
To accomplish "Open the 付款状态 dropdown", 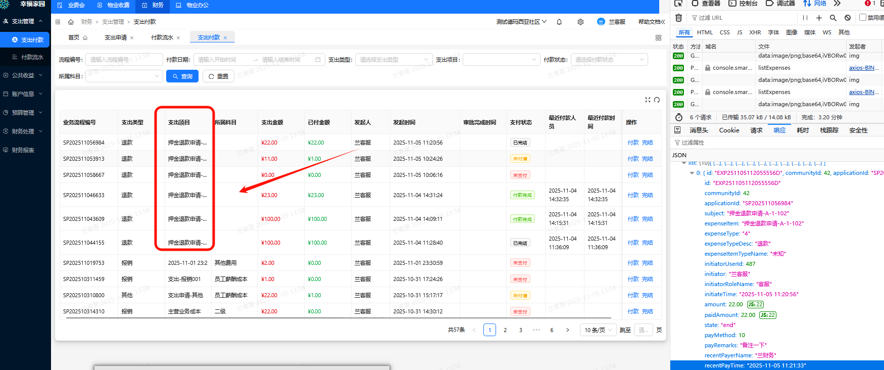I will pyautogui.click(x=609, y=60).
